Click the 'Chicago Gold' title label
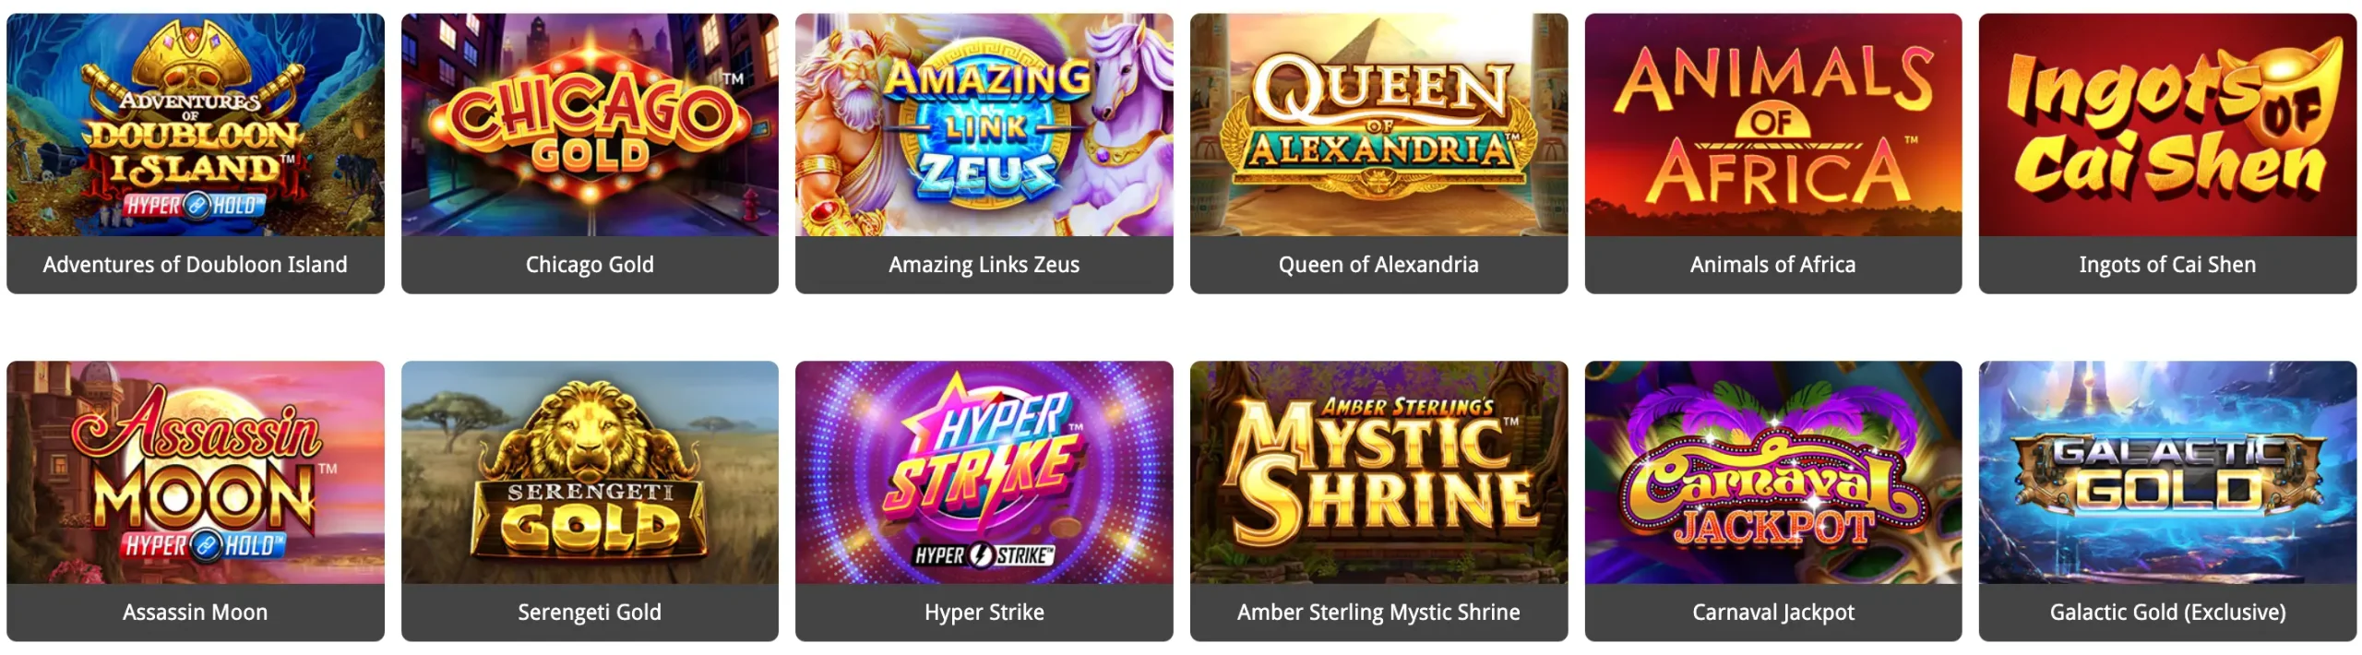The height and width of the screenshot is (655, 2362). point(590,265)
